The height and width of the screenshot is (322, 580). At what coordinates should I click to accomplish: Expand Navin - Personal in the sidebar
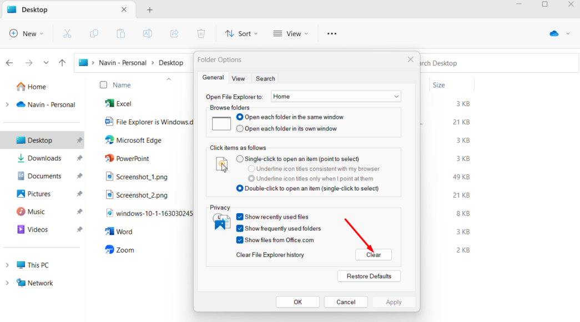[x=7, y=104]
